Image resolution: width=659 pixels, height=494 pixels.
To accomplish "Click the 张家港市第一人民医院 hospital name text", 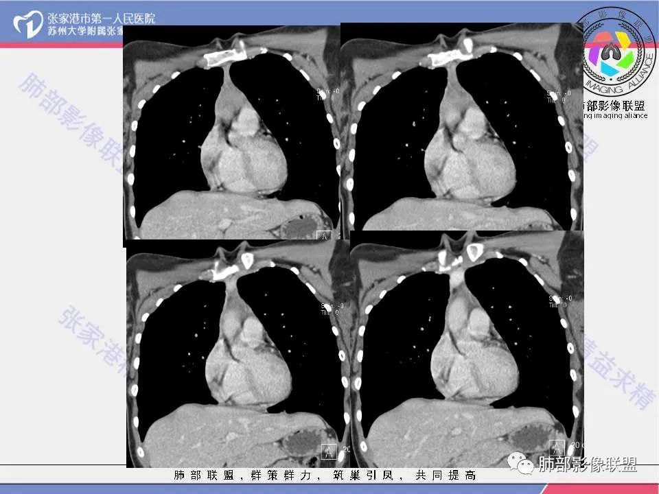I will pos(102,19).
